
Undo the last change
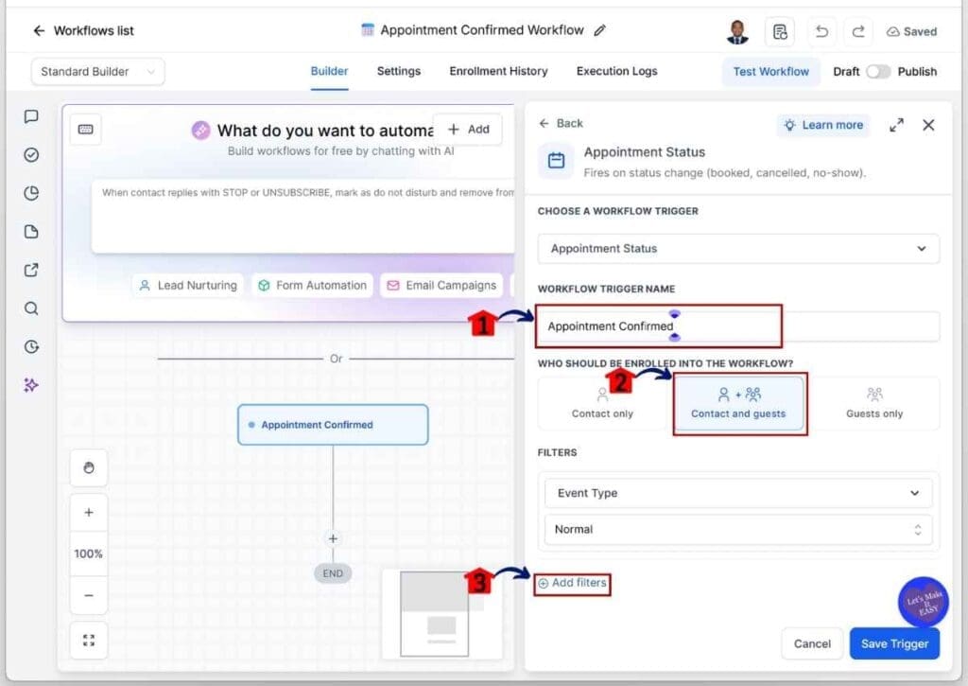coord(821,31)
